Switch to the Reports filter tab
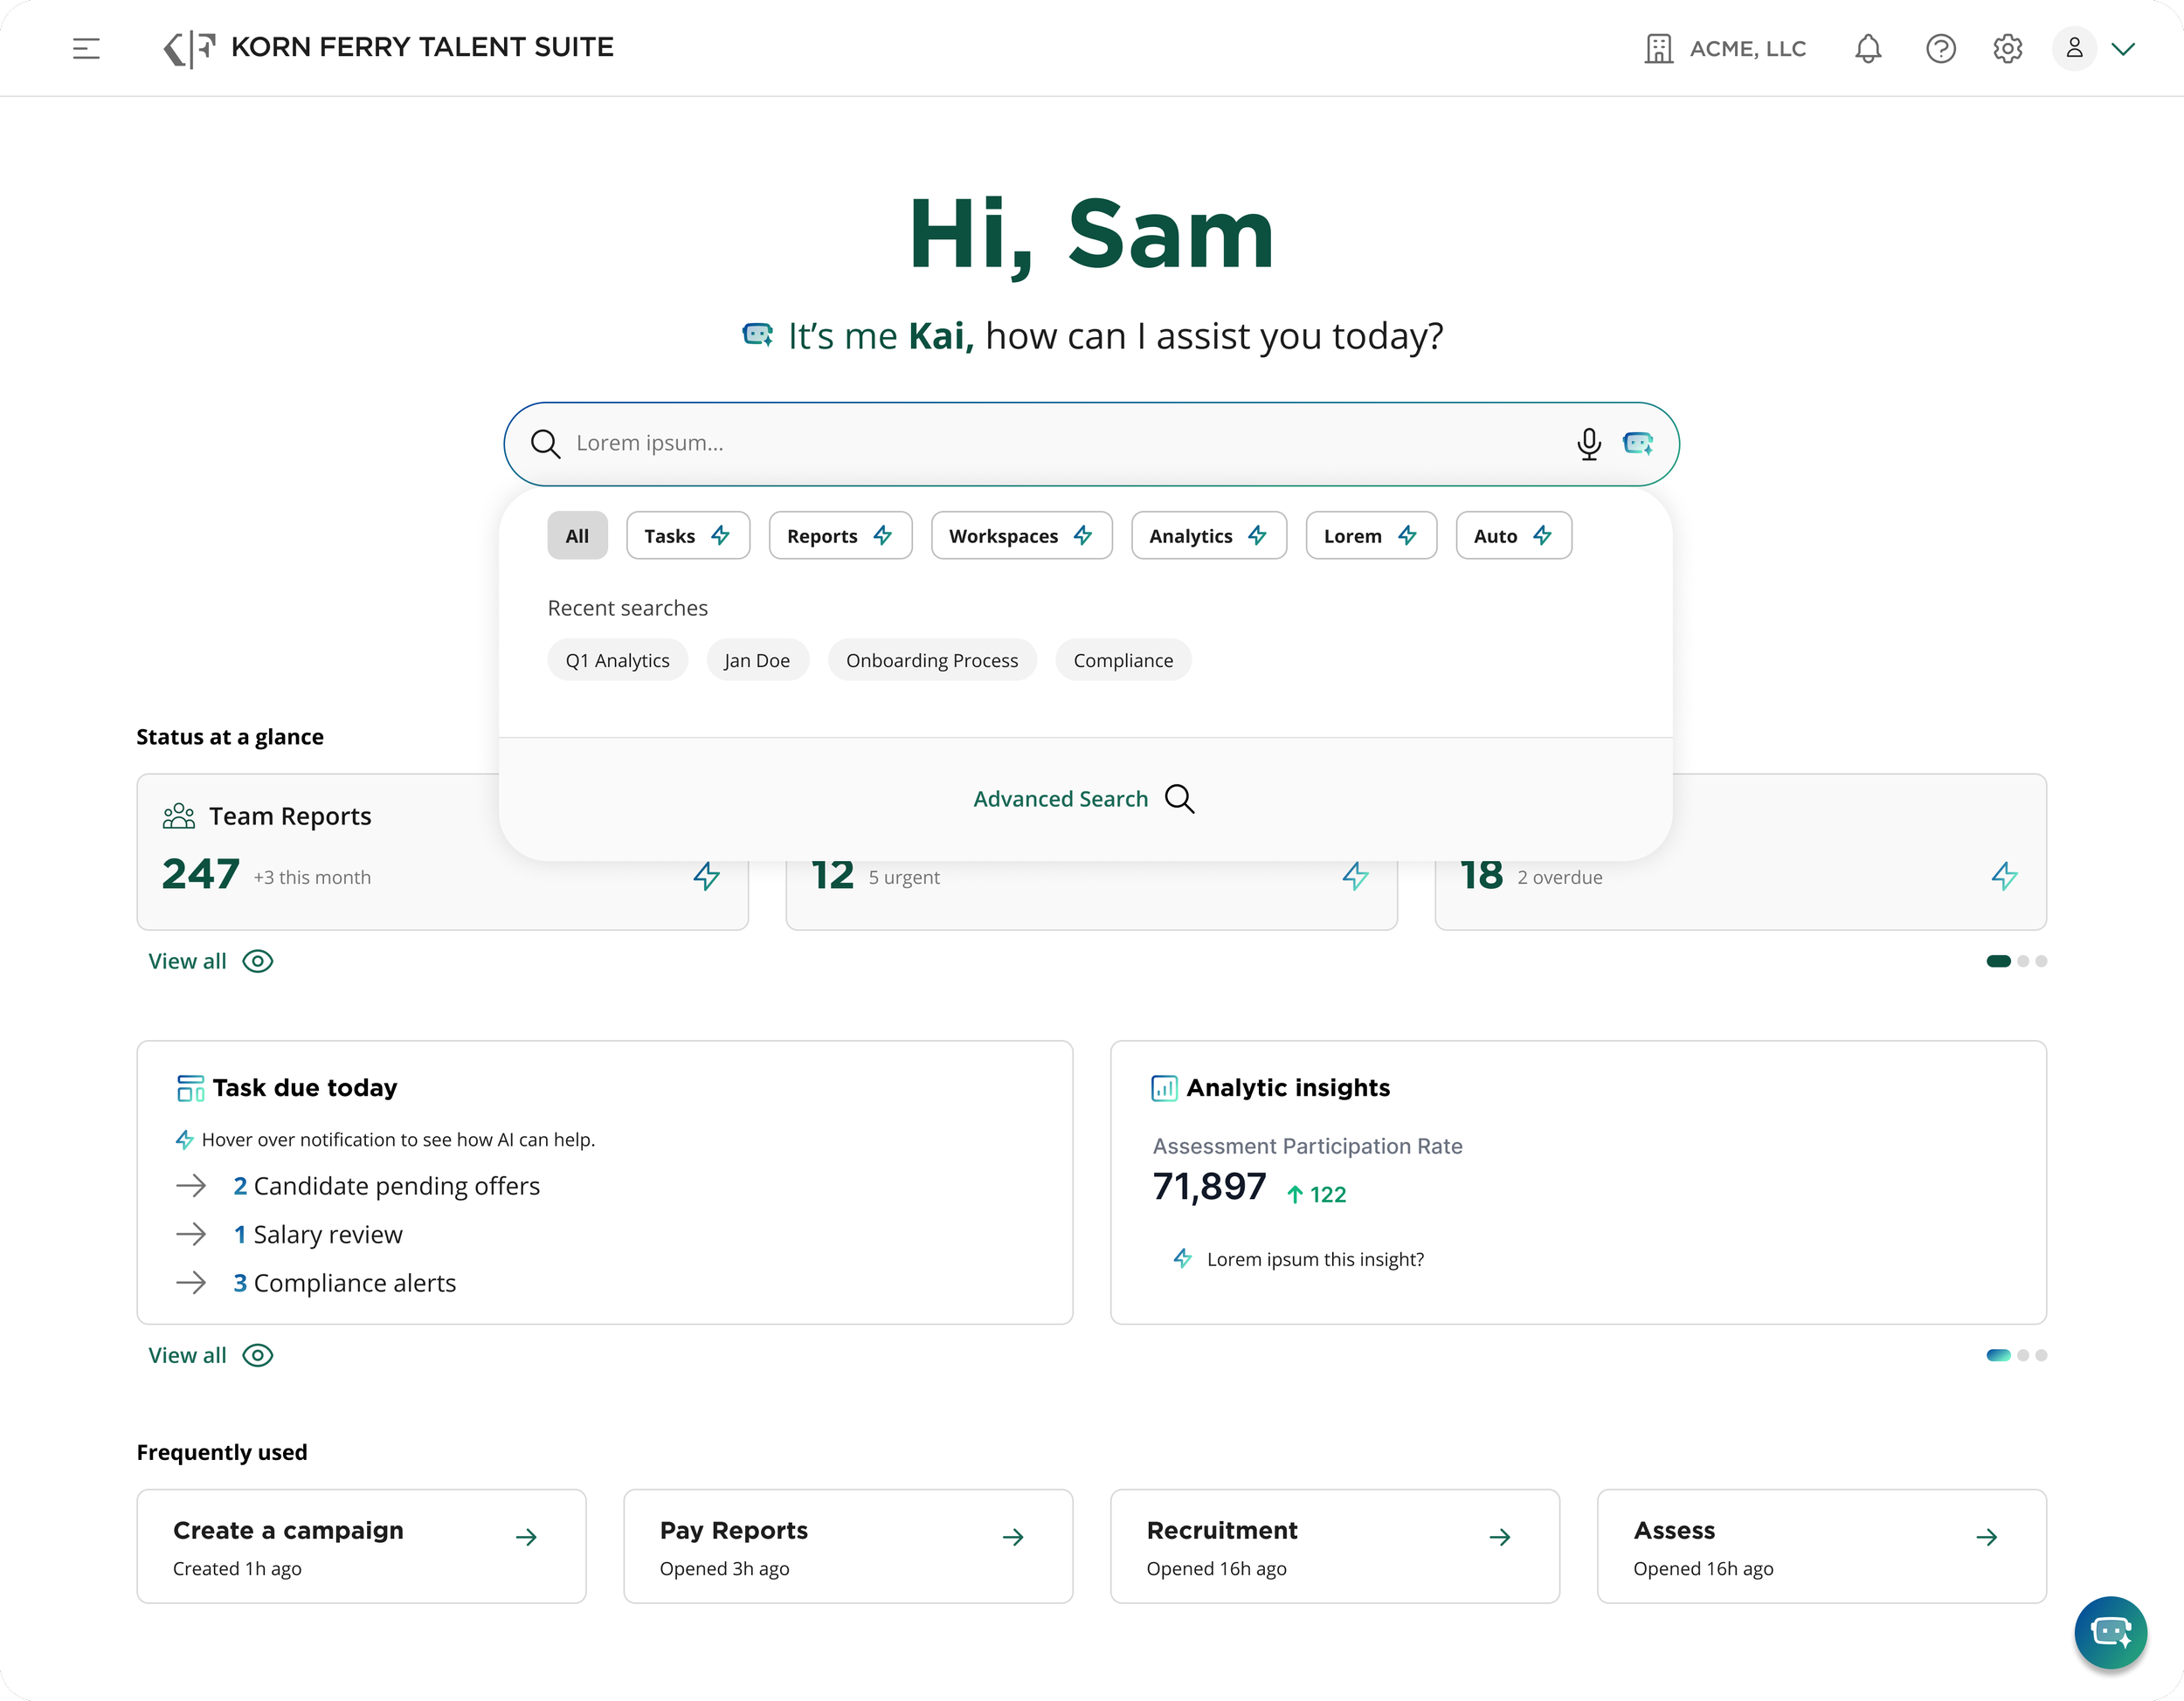 [x=840, y=534]
